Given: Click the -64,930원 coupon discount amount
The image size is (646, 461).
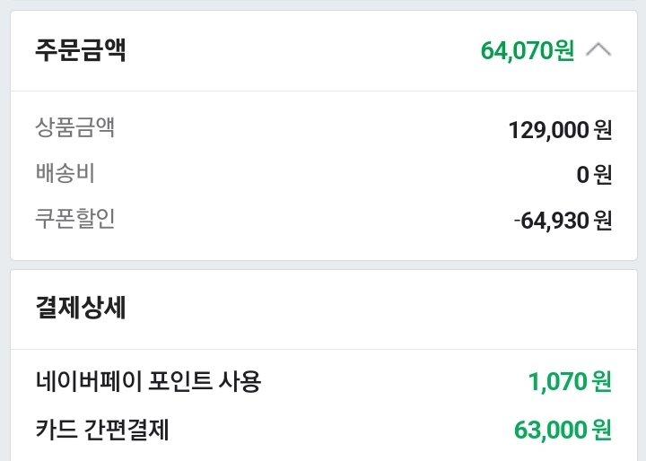Looking at the screenshot, I should (x=563, y=220).
